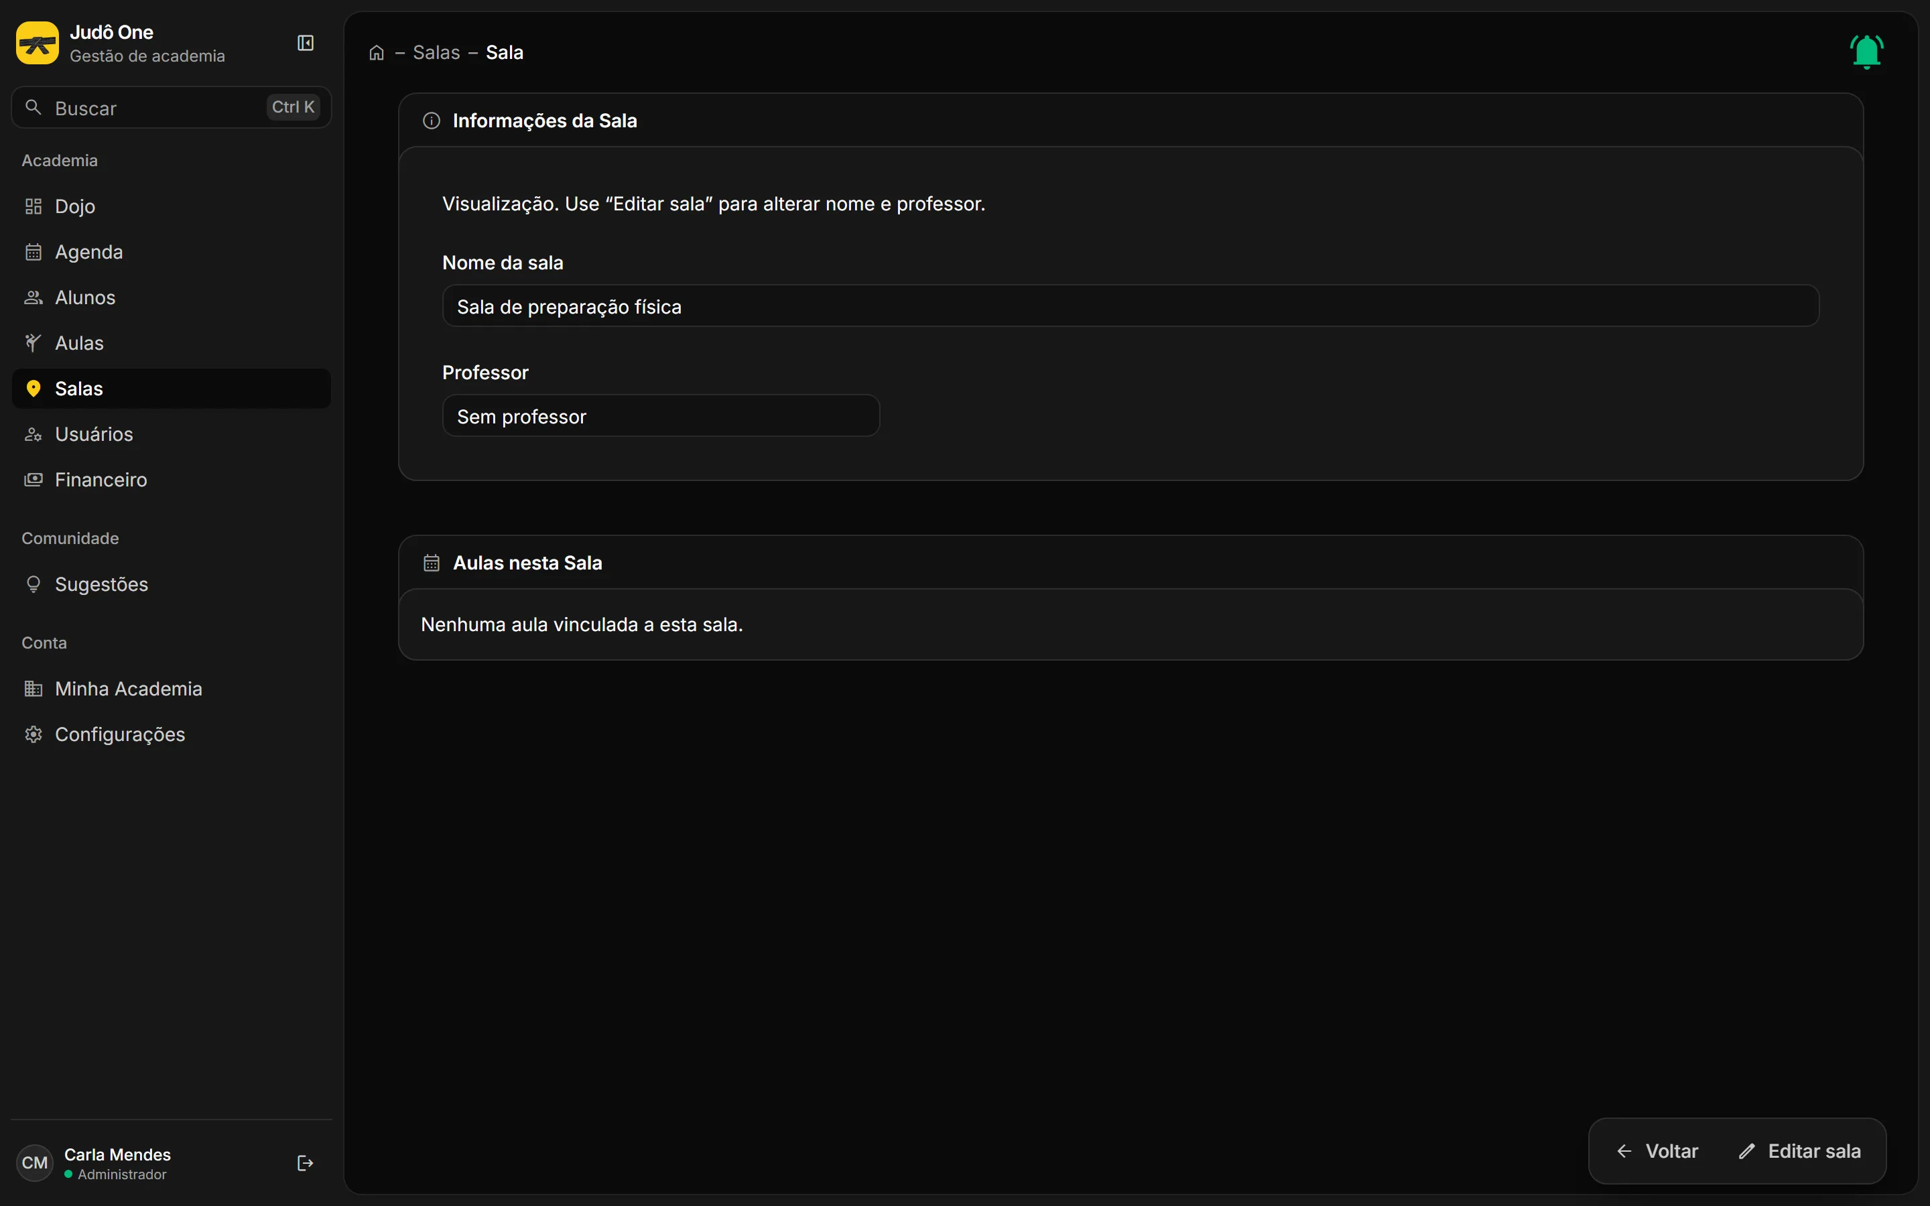
Task: Click the Voltar button
Action: (1657, 1151)
